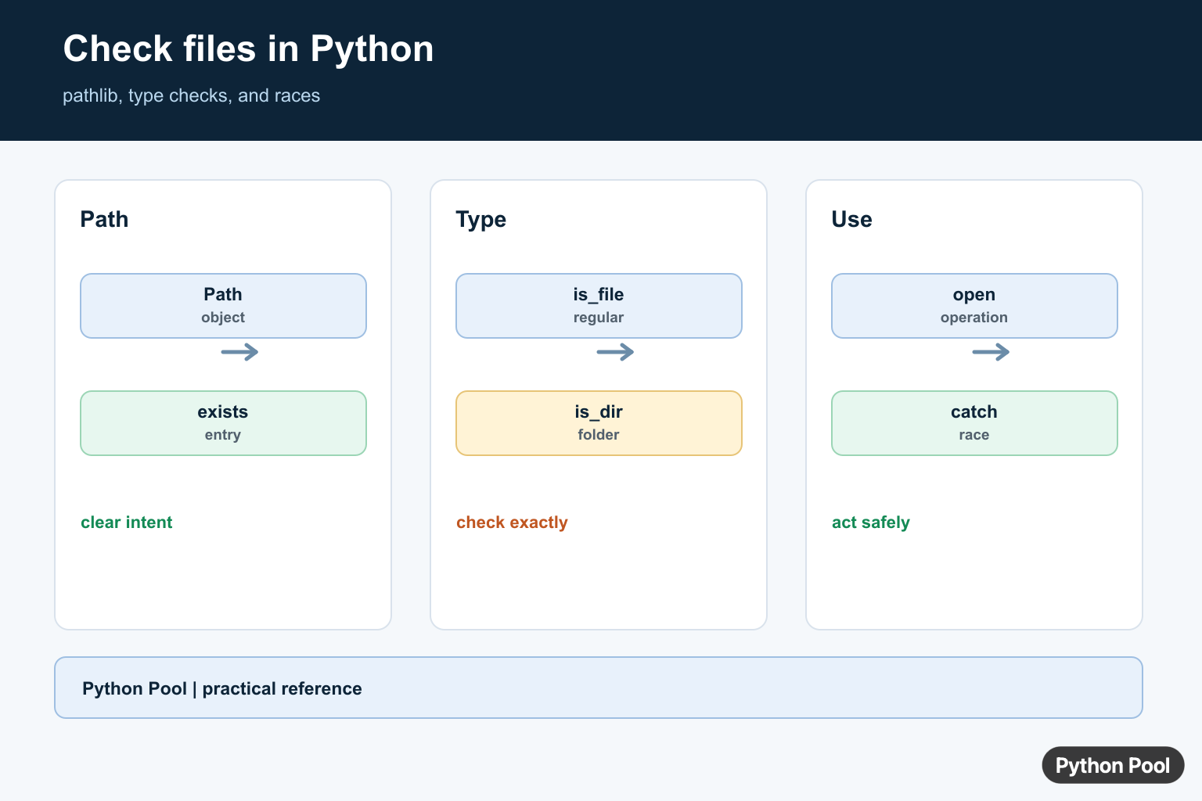Click the "Path" card heading
Screen dimensions: 1202x801
click(104, 219)
